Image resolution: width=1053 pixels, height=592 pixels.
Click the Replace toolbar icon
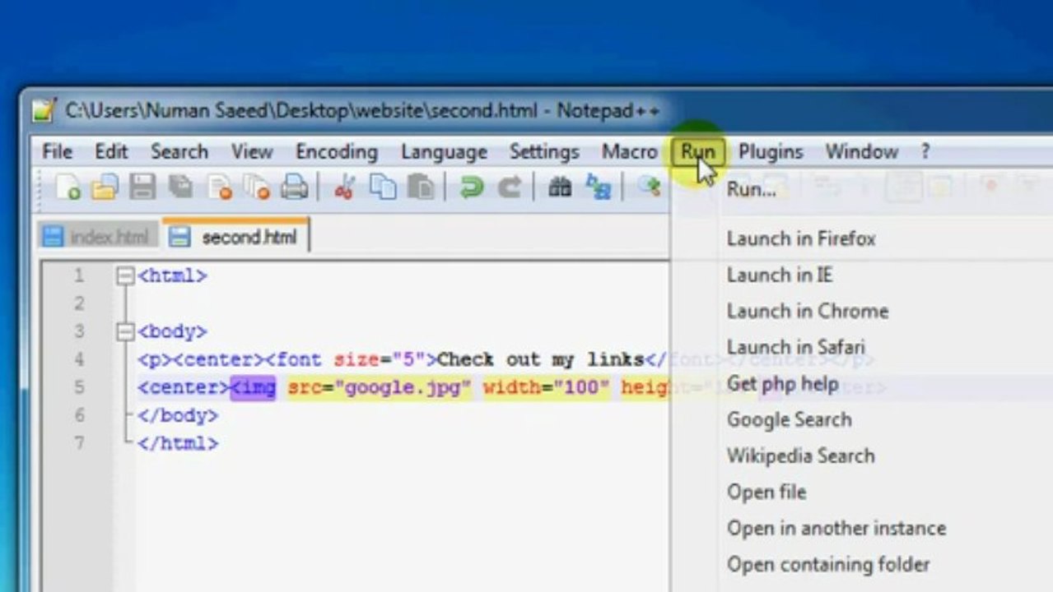pyautogui.click(x=599, y=187)
